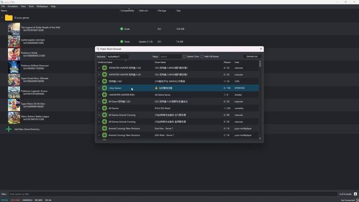Screen dimensions: 359x202
Task: Select the Super Mario 3D All-Stars cover
Action: click(14, 105)
